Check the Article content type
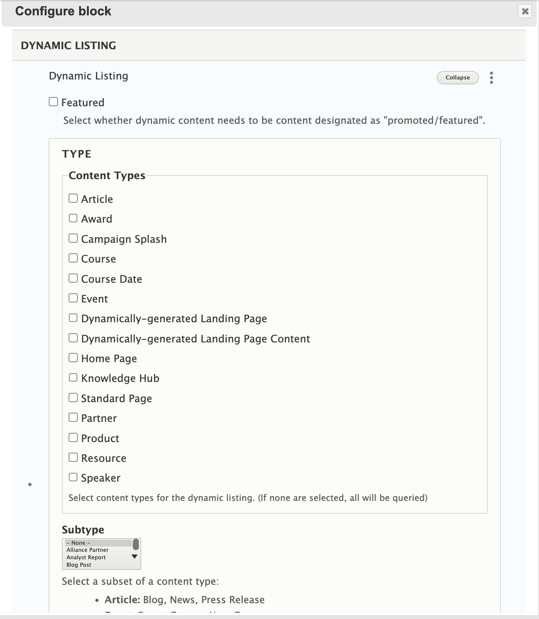The image size is (539, 619). (73, 198)
